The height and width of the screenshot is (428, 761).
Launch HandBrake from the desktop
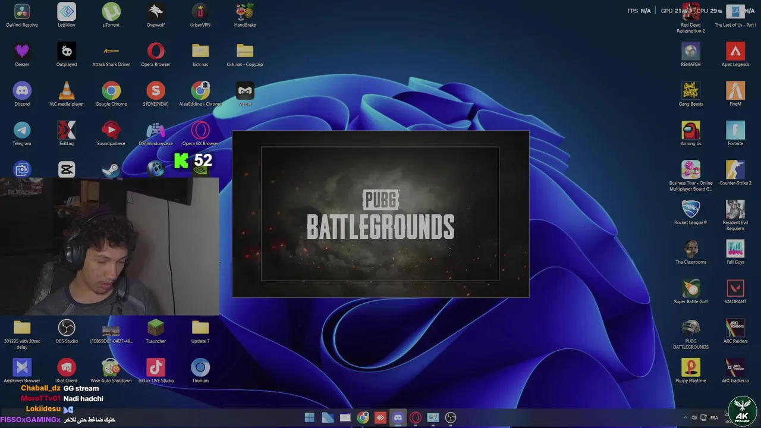pos(245,15)
